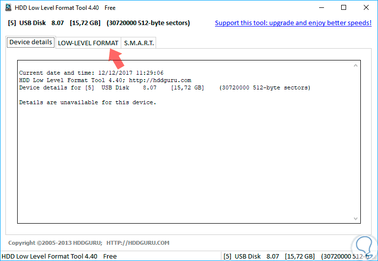Click the 'Current date and time' line
Viewport: 378px width, 261px height.
click(x=91, y=73)
